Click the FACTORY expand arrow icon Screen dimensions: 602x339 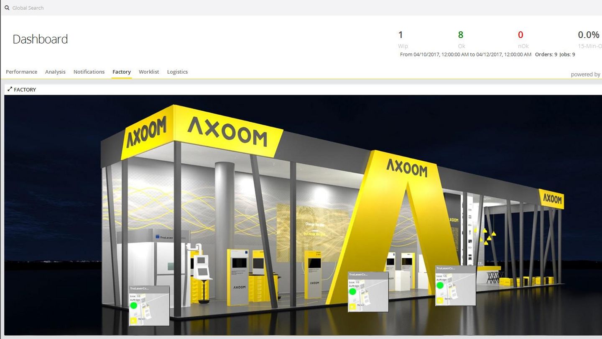click(9, 90)
